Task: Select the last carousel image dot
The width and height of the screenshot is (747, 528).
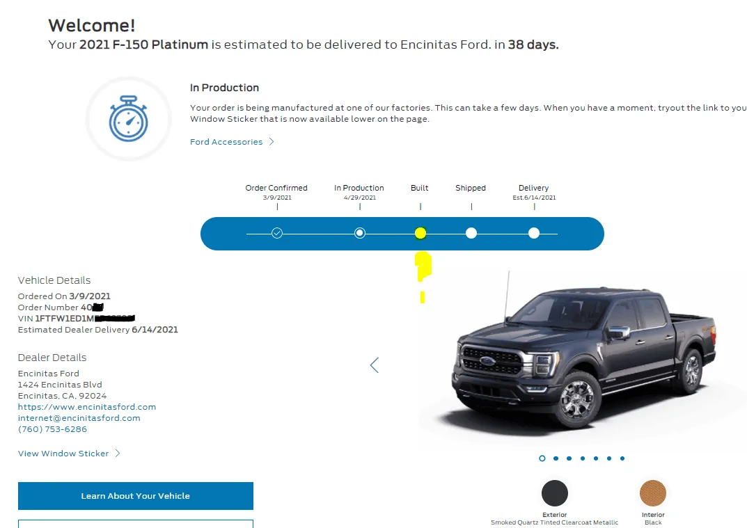Action: tap(622, 458)
